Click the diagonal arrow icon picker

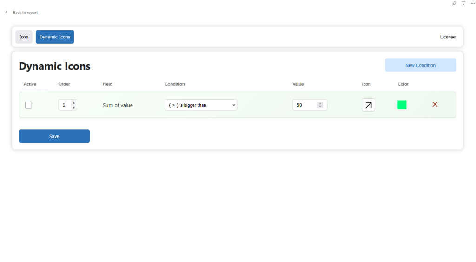pyautogui.click(x=368, y=105)
